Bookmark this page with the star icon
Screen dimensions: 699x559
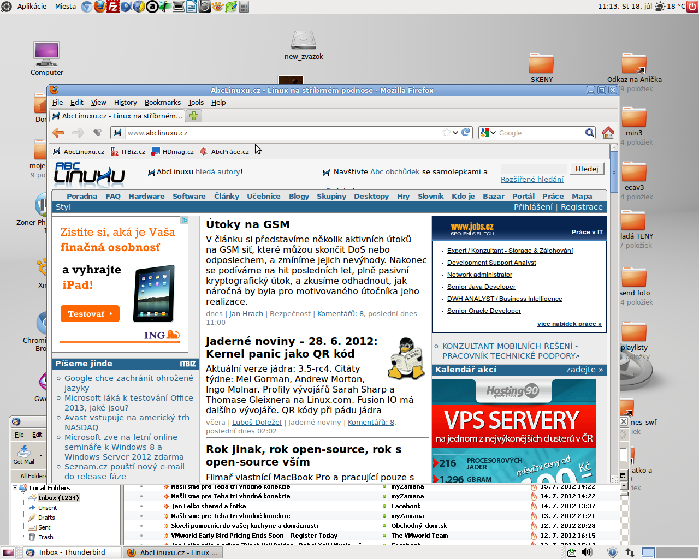click(x=447, y=133)
